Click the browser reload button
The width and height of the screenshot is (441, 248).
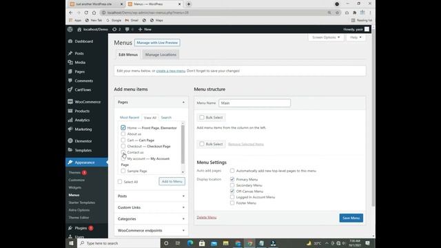pos(86,12)
